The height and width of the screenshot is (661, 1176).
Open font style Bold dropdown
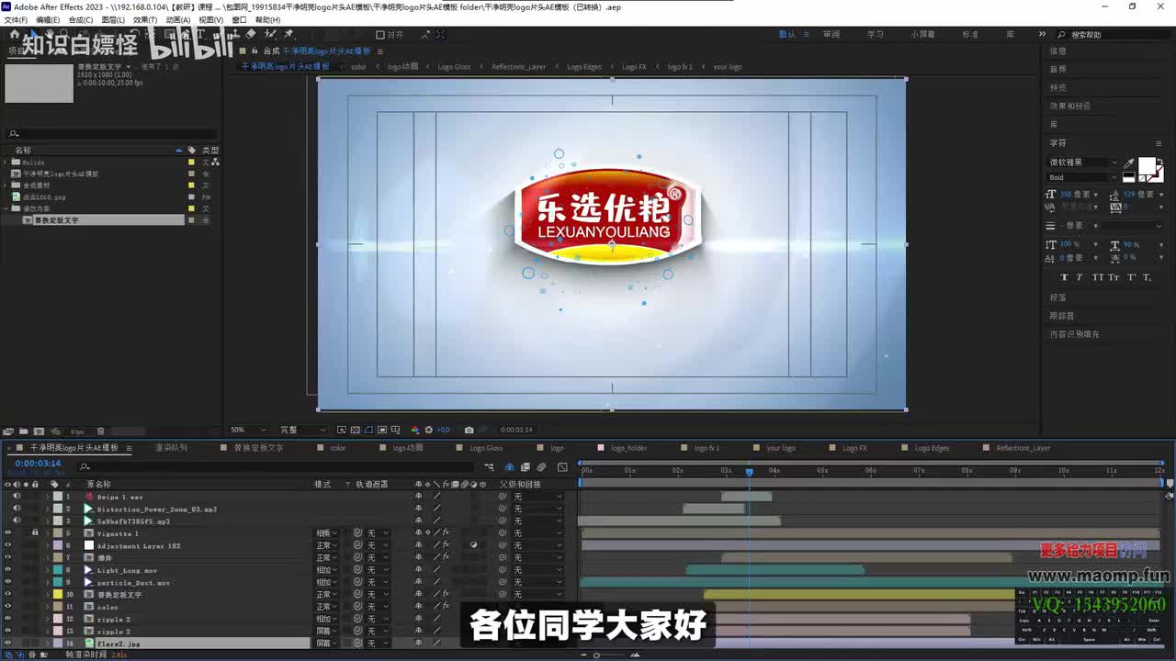(1083, 177)
